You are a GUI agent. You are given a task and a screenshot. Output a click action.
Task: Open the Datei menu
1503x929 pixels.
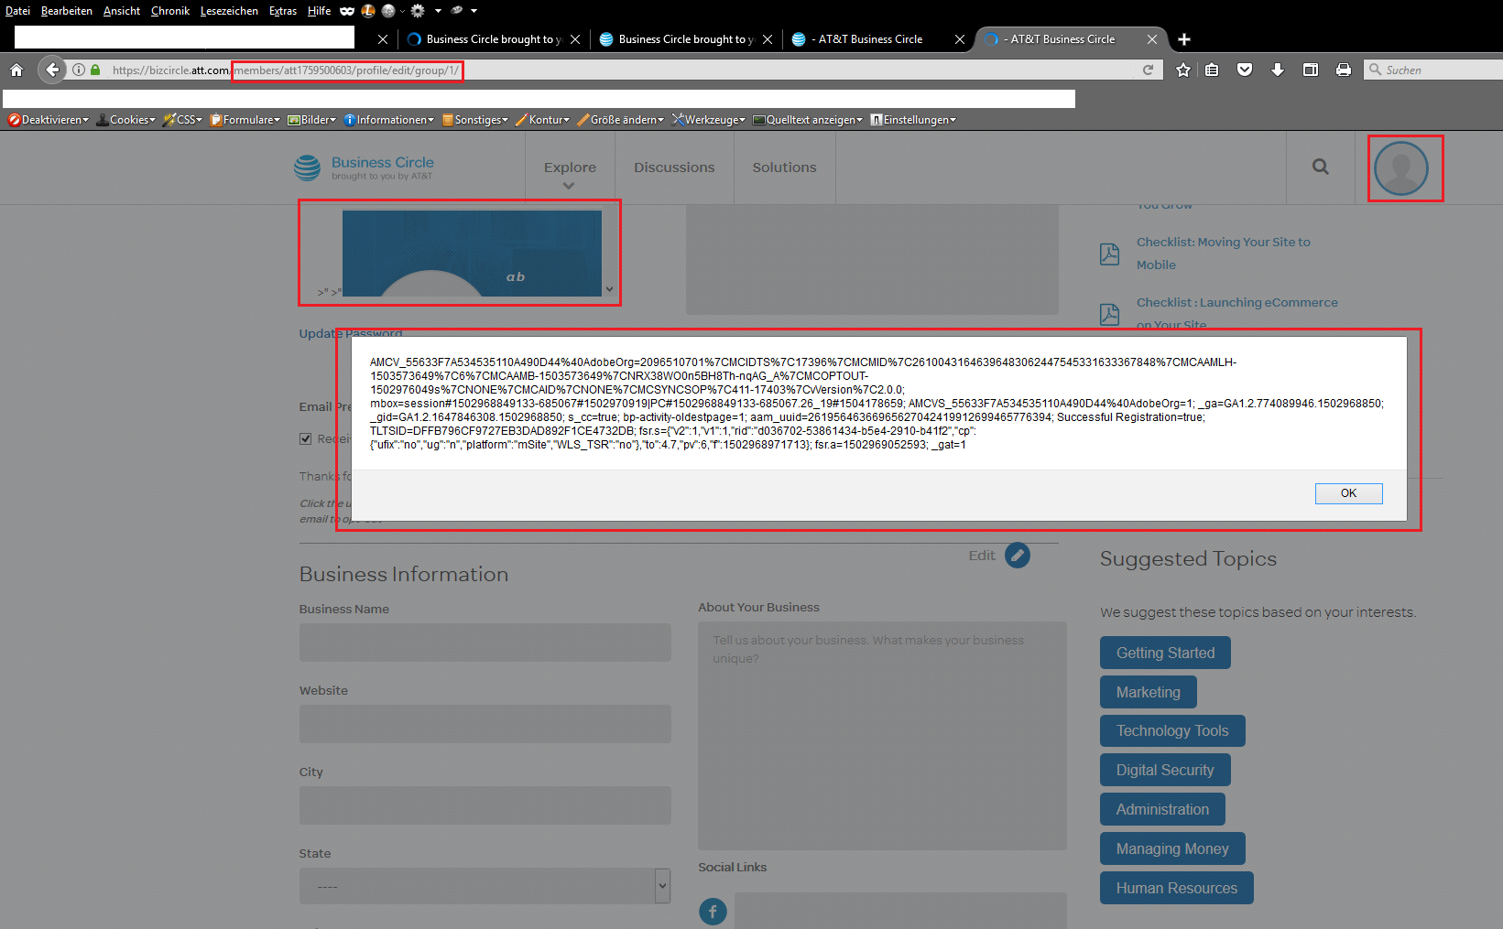tap(17, 11)
